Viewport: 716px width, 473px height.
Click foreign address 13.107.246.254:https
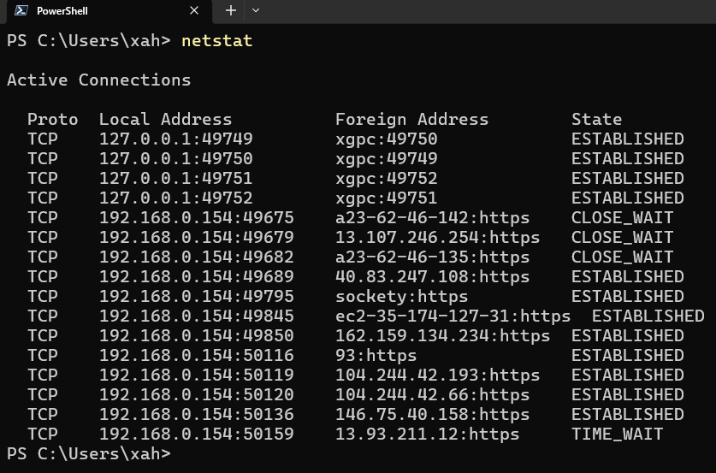tap(437, 237)
